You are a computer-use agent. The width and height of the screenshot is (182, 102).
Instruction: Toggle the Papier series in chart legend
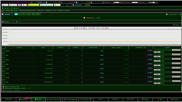(76, 28)
